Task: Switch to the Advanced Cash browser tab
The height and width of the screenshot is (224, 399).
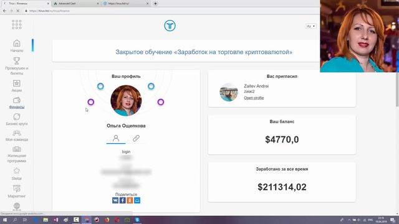Action: (x=76, y=4)
